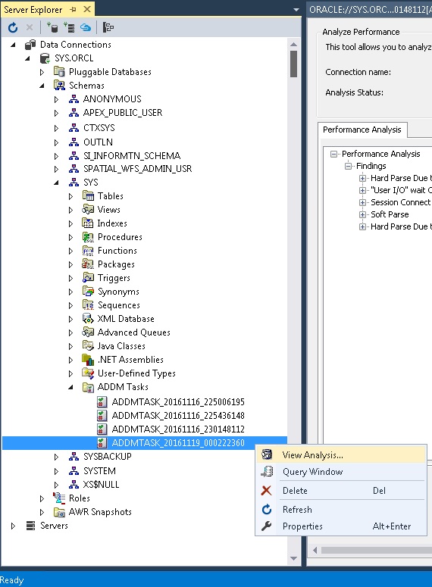Select ADDMTASK_20161116_225006195 task
The image size is (432, 587).
click(x=178, y=401)
